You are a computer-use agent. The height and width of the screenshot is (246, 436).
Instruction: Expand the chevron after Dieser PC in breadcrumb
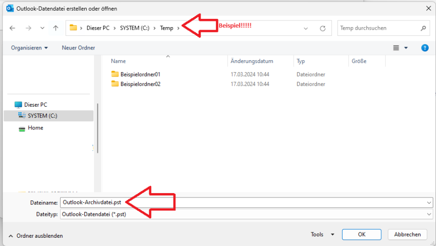tap(114, 28)
